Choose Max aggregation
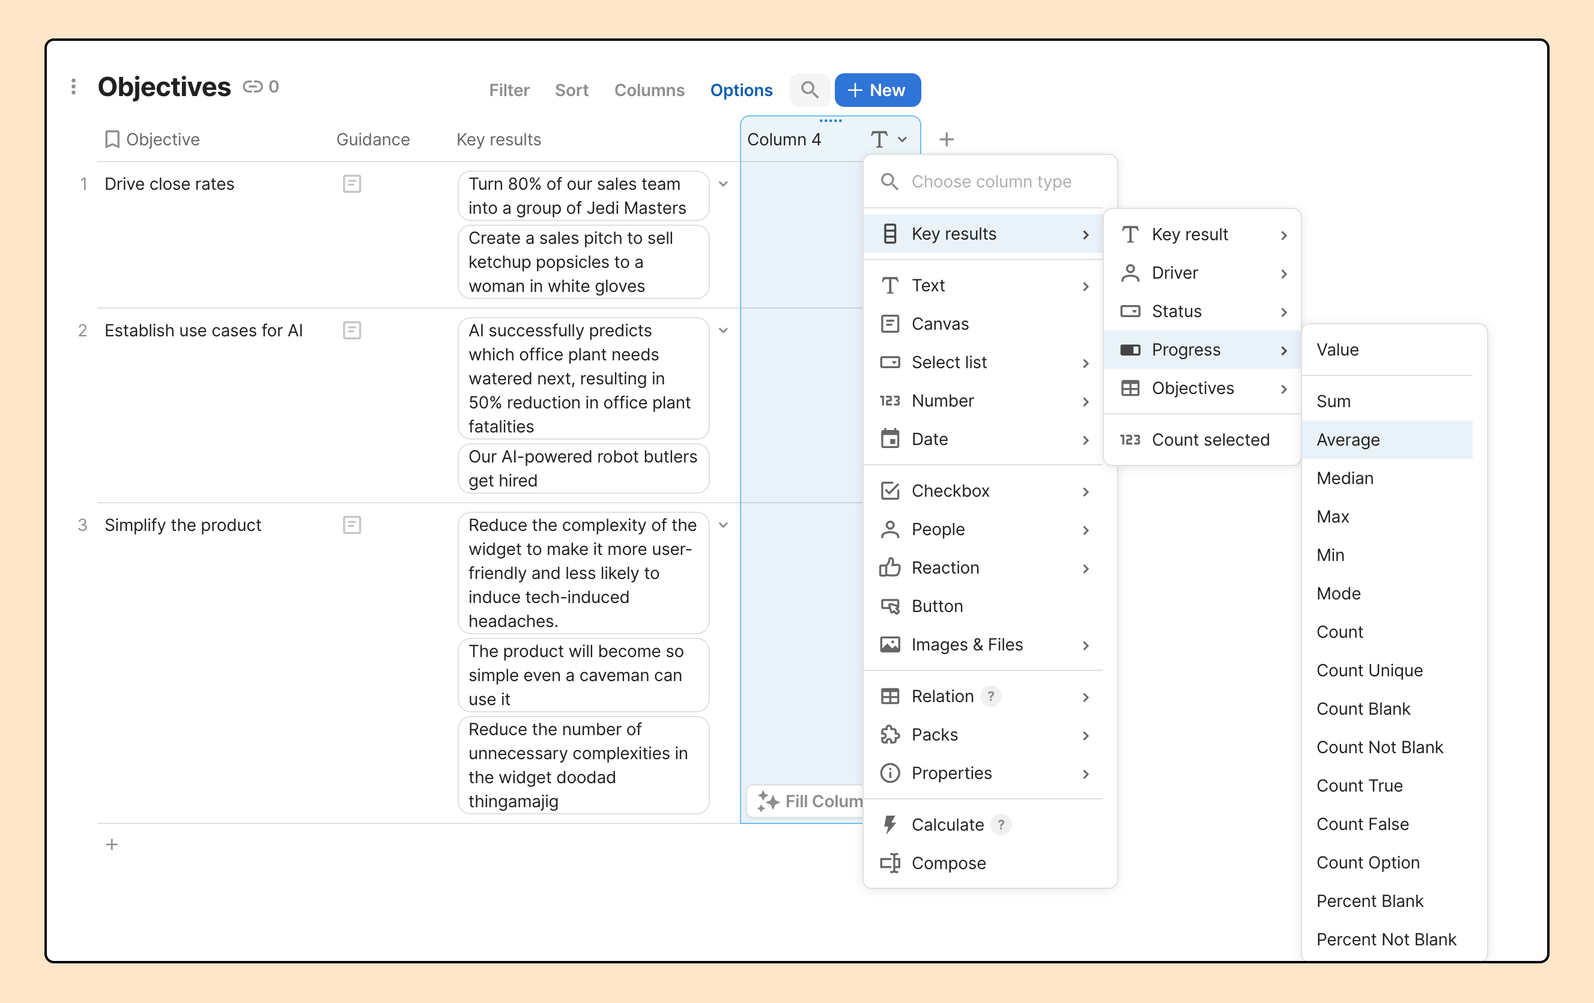Viewport: 1594px width, 1003px height. click(x=1387, y=517)
